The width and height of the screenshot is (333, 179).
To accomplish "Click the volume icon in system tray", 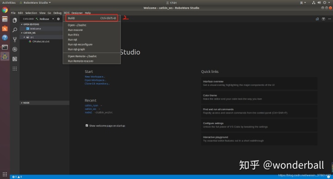I will pos(319,3).
